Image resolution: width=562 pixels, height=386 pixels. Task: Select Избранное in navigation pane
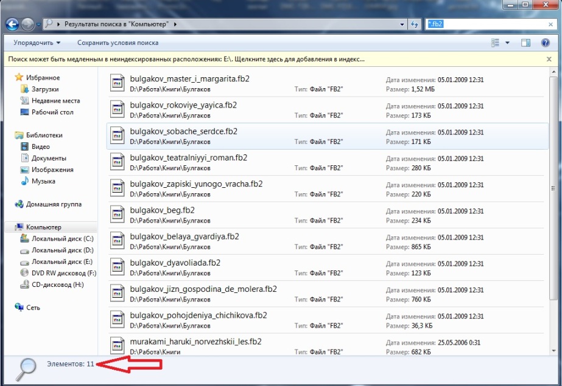(x=43, y=78)
